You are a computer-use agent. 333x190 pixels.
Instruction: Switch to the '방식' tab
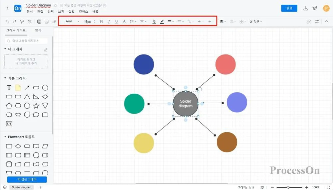tap(38, 30)
